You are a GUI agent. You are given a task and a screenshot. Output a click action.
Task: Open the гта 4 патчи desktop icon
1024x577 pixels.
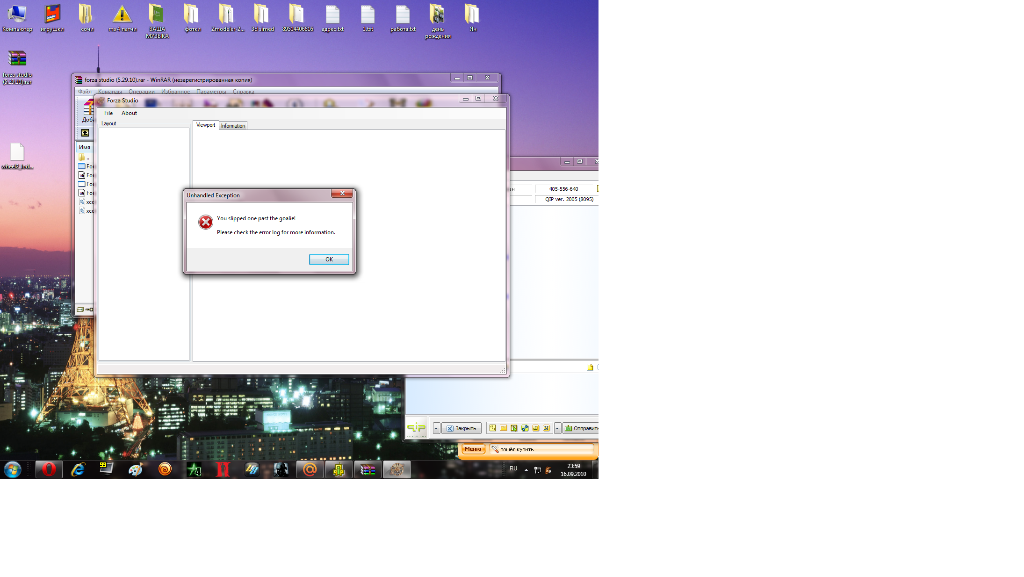[x=122, y=19]
